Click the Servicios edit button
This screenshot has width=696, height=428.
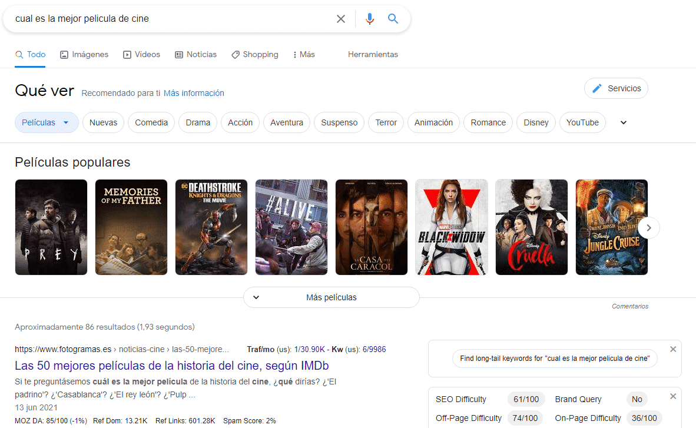(616, 88)
